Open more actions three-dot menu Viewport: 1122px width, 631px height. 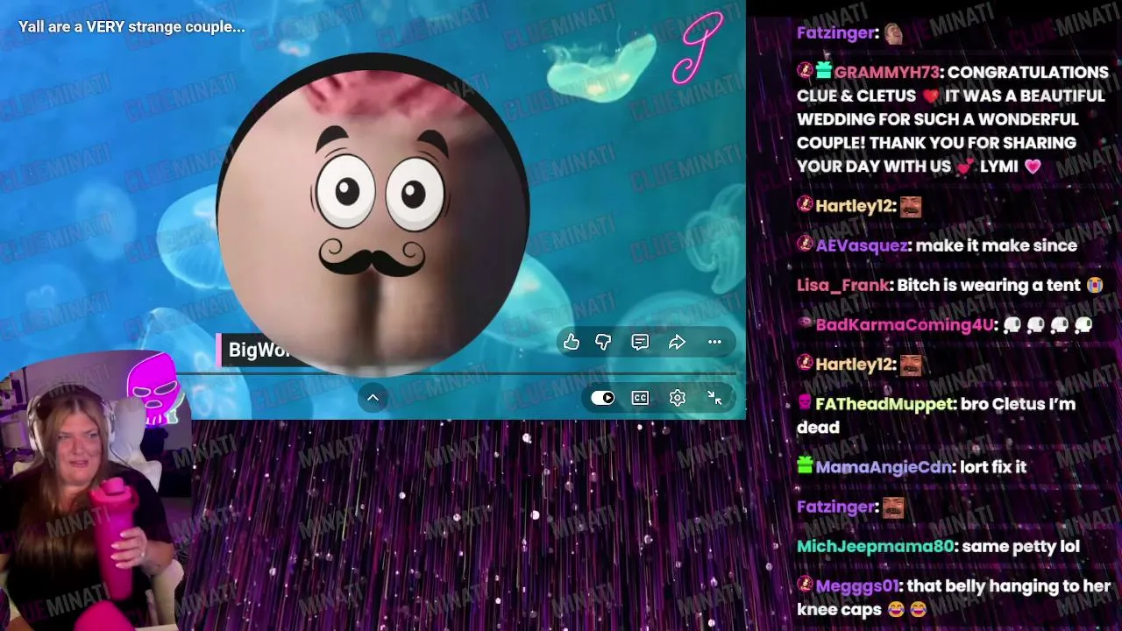[x=714, y=342]
